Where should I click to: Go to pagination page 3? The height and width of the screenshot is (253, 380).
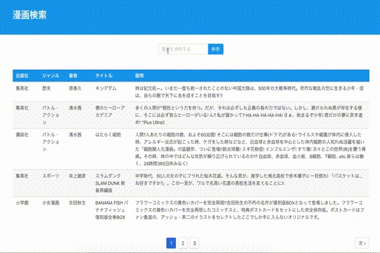194,243
